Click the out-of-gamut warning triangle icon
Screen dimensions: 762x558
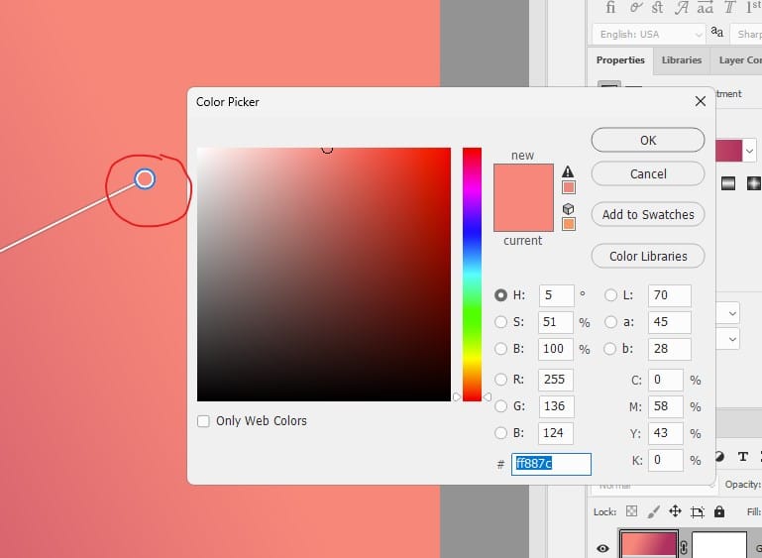(569, 170)
